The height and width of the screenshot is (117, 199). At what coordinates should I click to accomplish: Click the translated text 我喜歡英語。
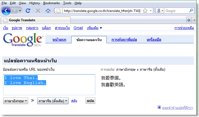pyautogui.click(x=113, y=85)
